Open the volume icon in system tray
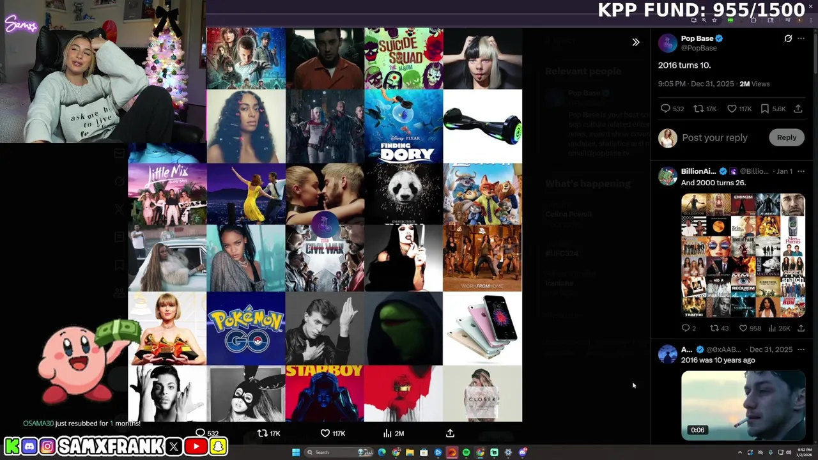 point(789,452)
